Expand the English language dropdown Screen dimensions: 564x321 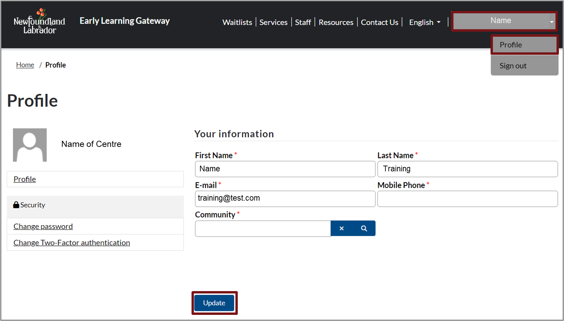(425, 22)
